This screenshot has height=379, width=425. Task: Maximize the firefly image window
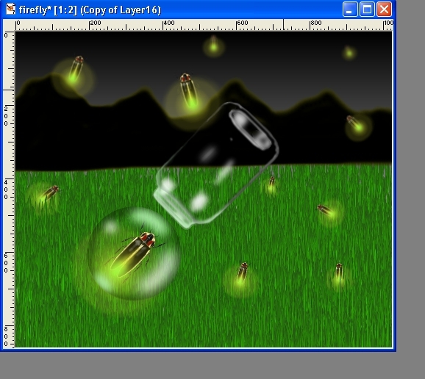pyautogui.click(x=367, y=10)
